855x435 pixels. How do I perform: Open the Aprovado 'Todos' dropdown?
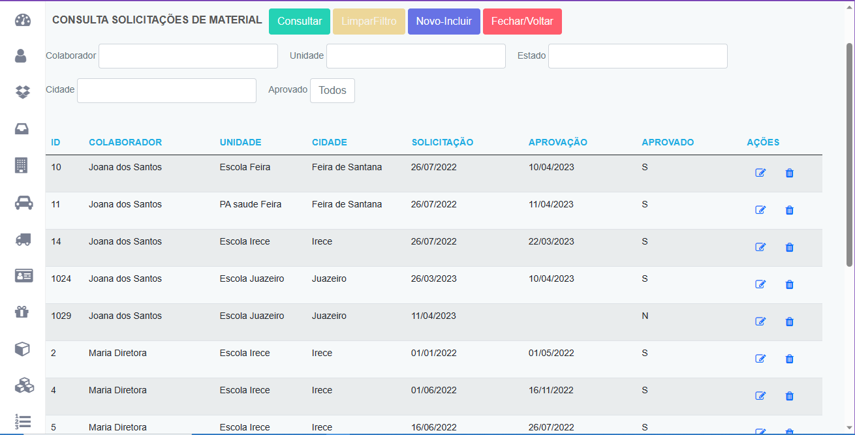pos(332,91)
